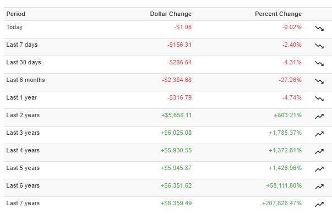Select the Last 6 months row label

coord(26,80)
